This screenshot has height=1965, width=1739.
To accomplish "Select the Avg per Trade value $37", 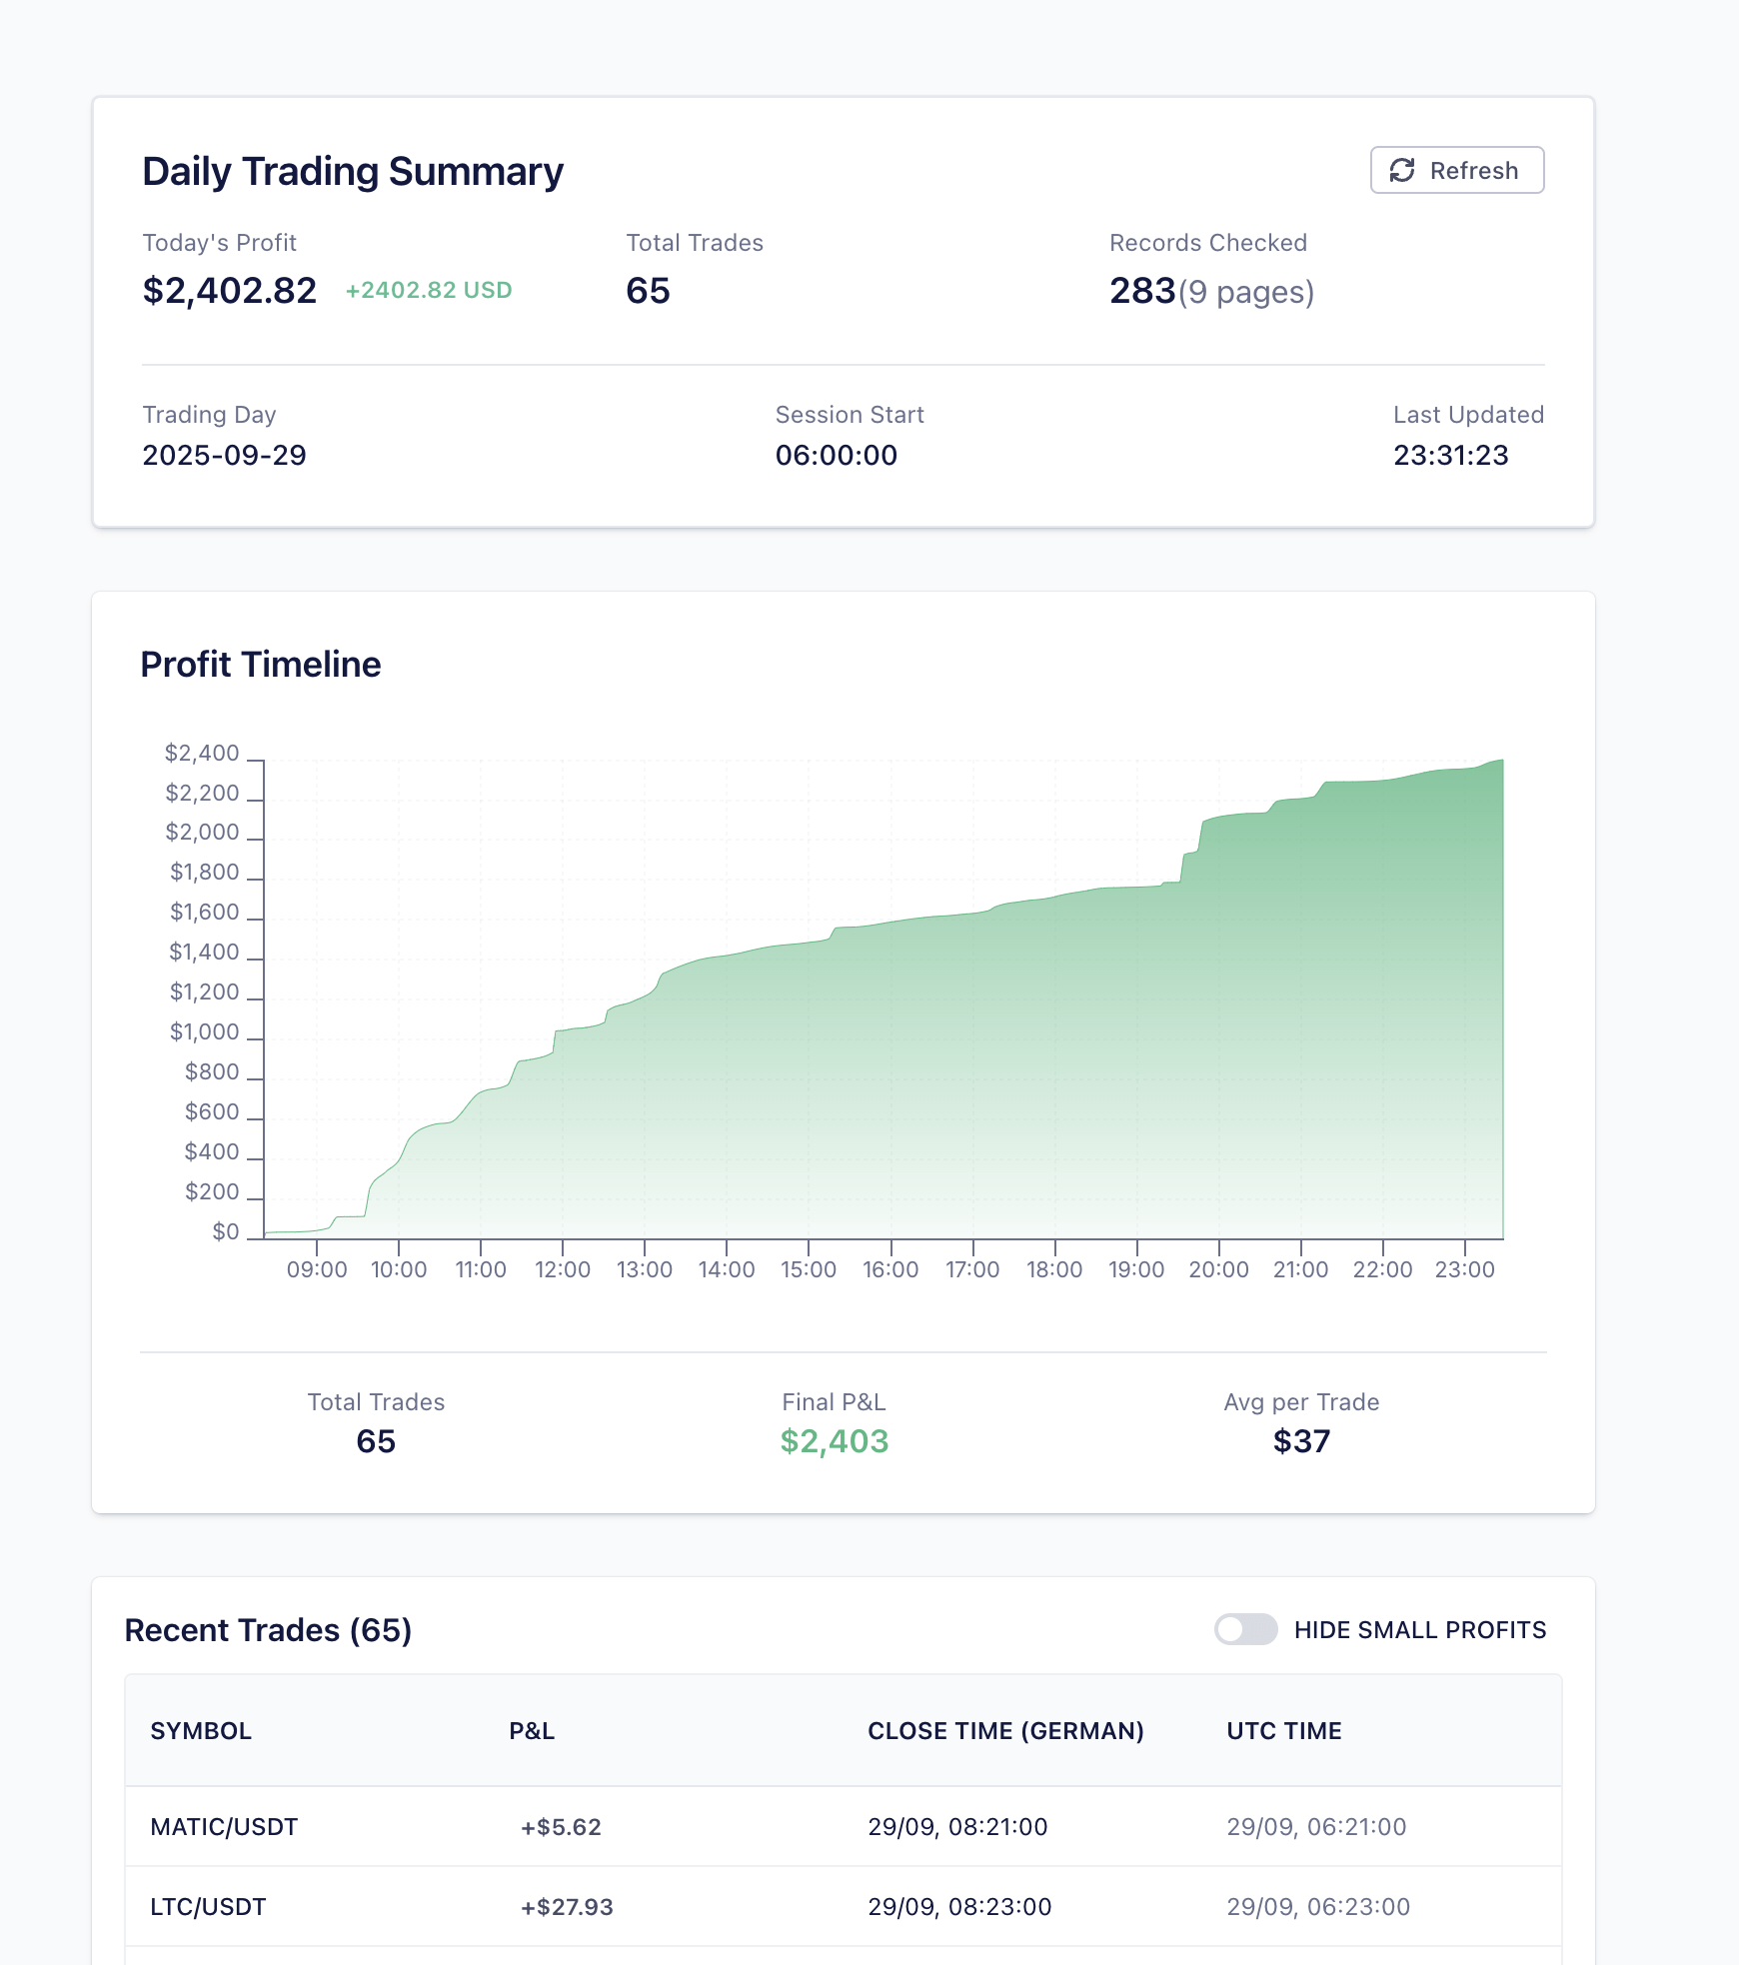I will [1299, 1441].
